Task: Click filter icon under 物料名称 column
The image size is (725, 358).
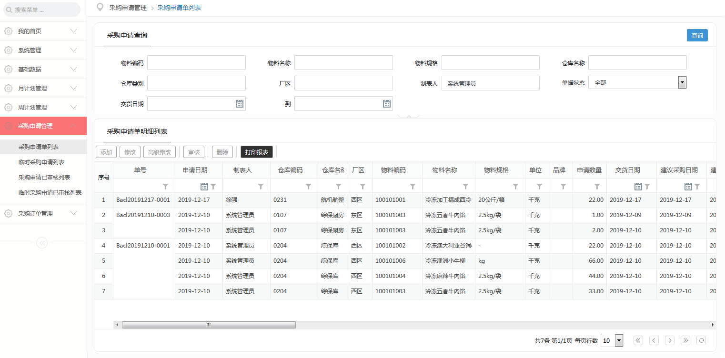Action: (465, 186)
